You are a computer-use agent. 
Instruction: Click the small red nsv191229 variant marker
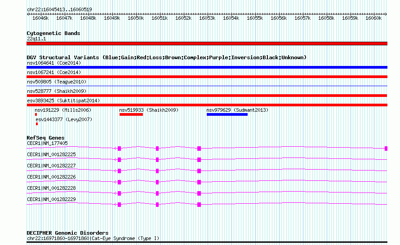[x=36, y=114]
